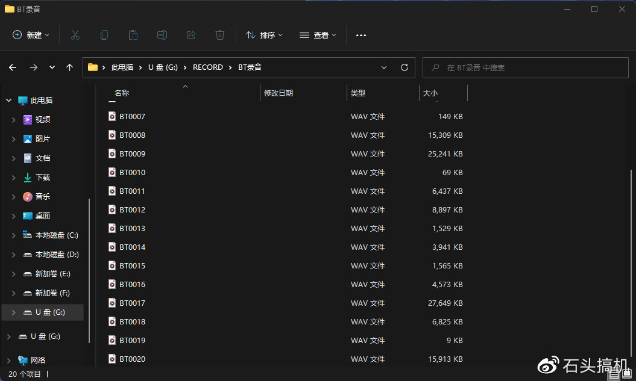This screenshot has height=381, width=636.
Task: Open the 查看 (View) dropdown
Action: (x=318, y=36)
